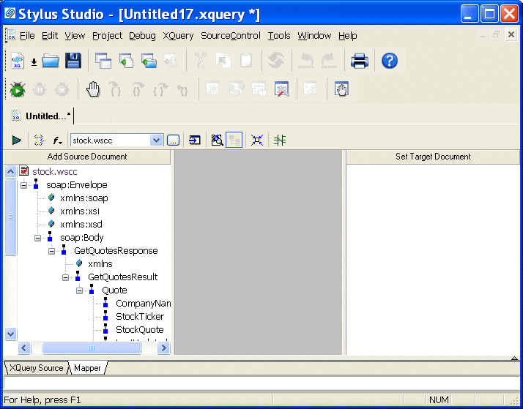Collapse the soap:Body node

pyautogui.click(x=37, y=238)
